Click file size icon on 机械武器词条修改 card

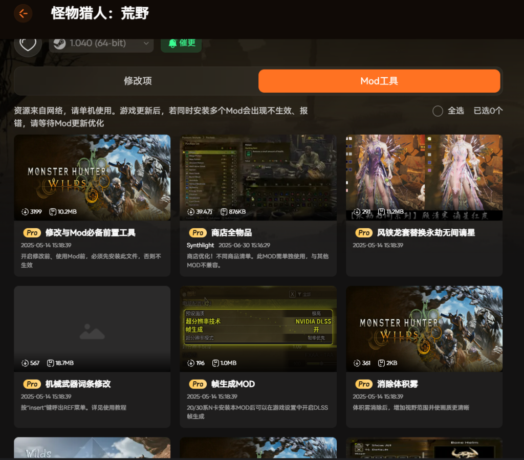point(51,363)
